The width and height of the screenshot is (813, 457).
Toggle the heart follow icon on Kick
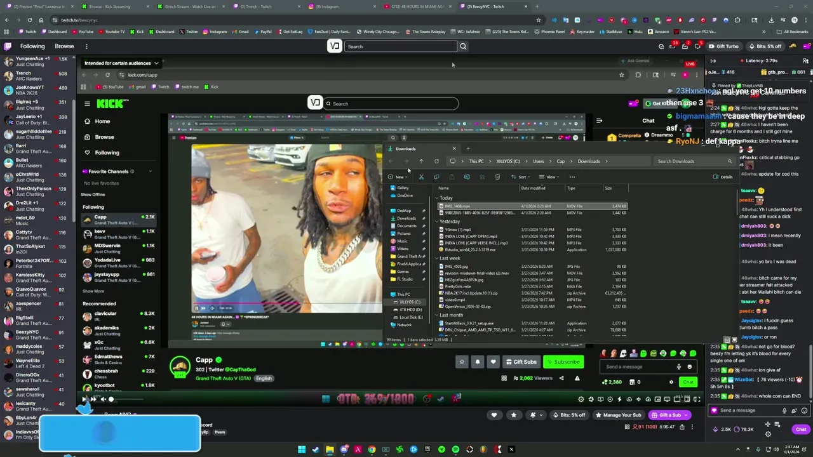493,362
